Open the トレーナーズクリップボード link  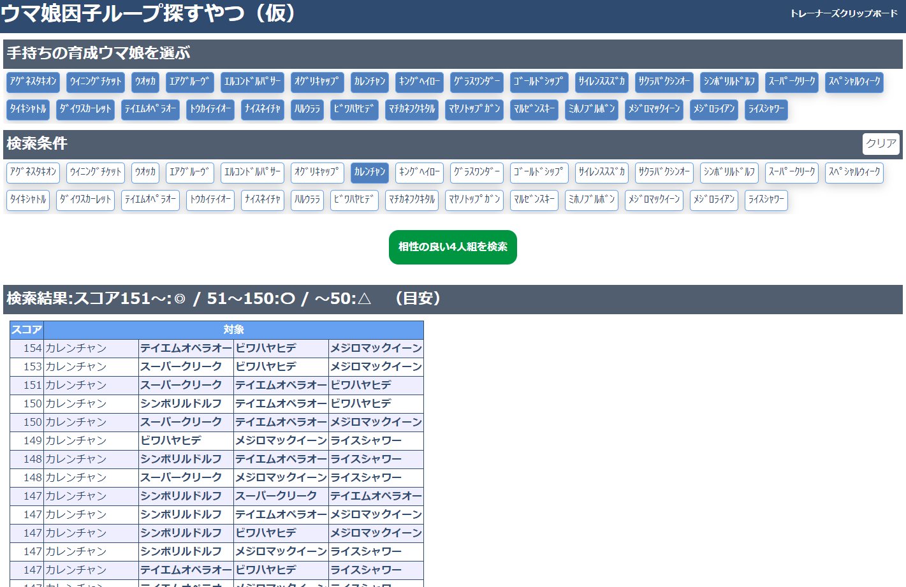844,13
